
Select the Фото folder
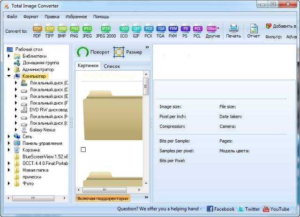click(28, 183)
